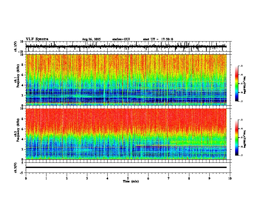259x200 pixels.
Task: Click time axis tick label "6"
Action: (x=148, y=178)
